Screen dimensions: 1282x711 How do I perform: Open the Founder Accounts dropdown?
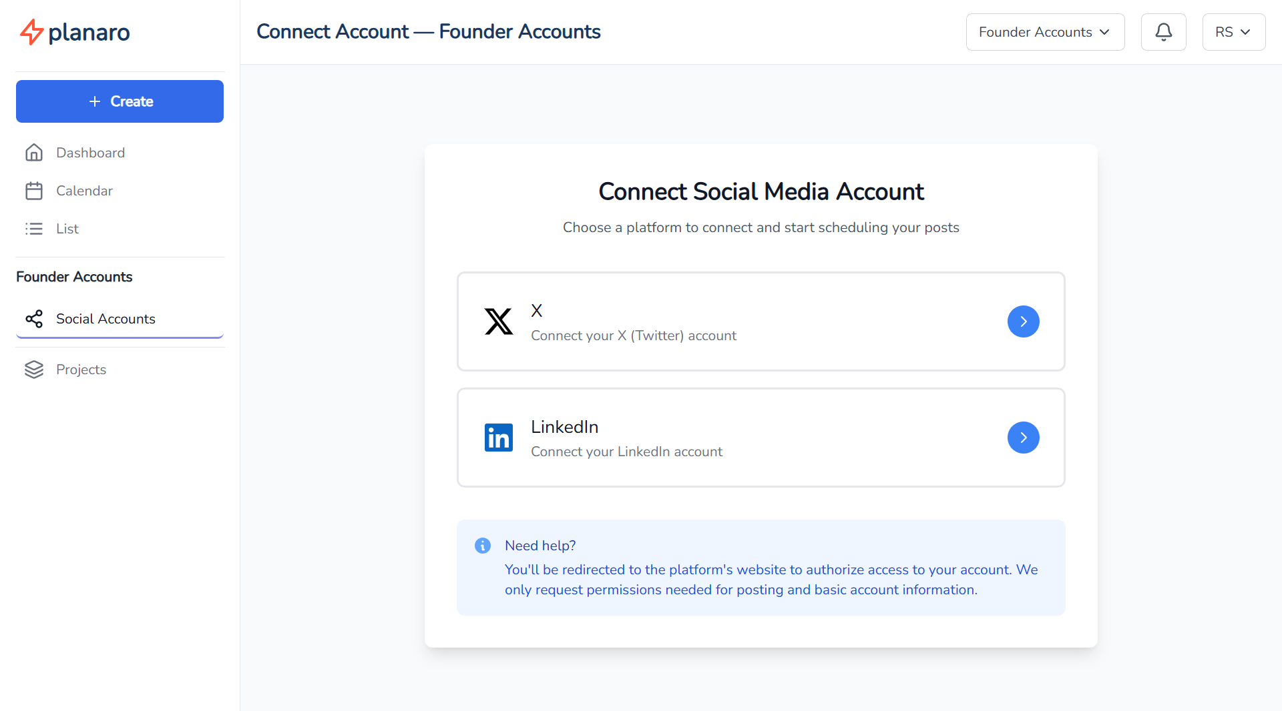click(1045, 31)
